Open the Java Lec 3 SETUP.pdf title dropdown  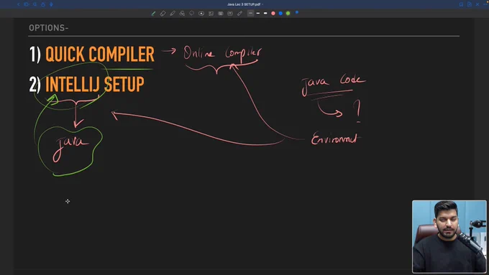[244, 4]
